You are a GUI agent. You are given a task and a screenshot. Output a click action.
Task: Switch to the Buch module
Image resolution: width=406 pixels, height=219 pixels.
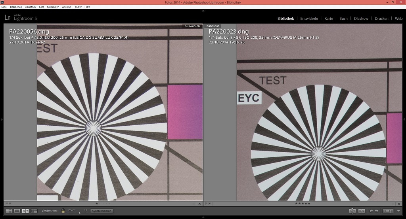coord(343,19)
